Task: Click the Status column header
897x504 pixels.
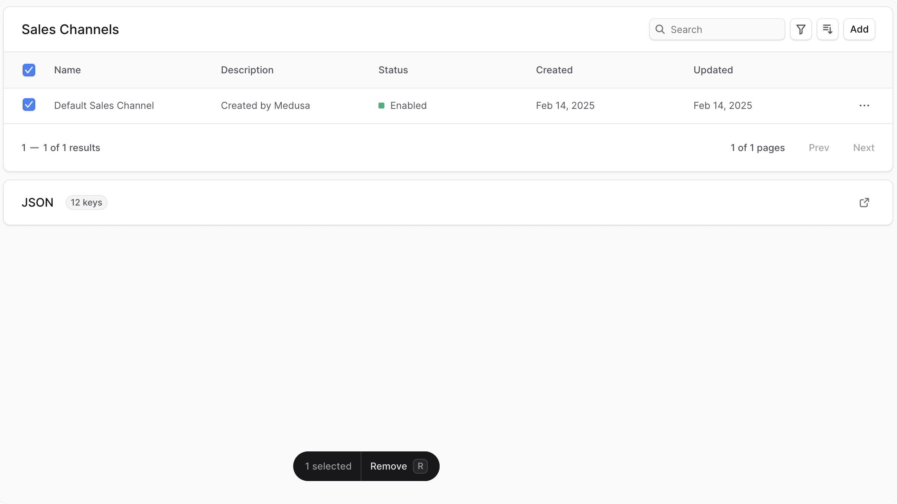Action: [393, 70]
